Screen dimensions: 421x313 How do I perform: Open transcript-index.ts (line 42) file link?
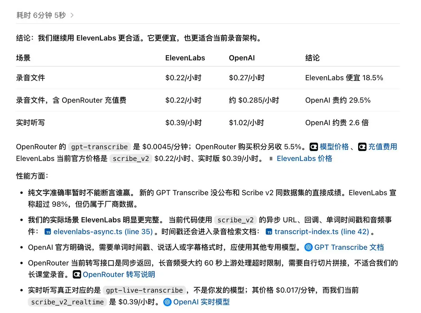coord(322,232)
